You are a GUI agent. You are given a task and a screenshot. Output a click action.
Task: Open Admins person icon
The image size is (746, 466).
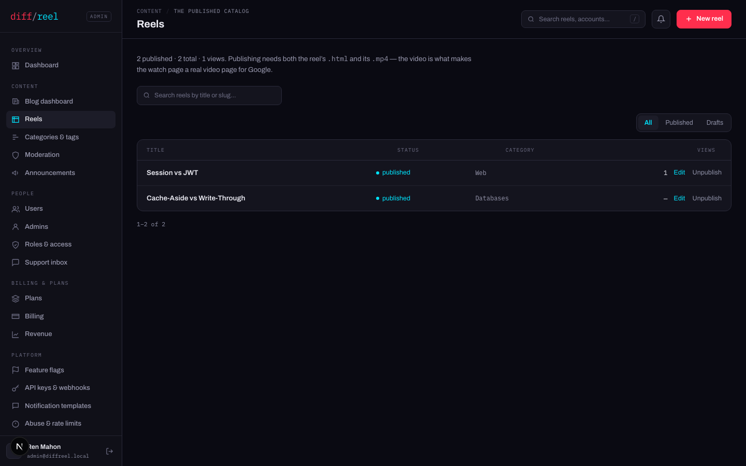click(x=16, y=227)
